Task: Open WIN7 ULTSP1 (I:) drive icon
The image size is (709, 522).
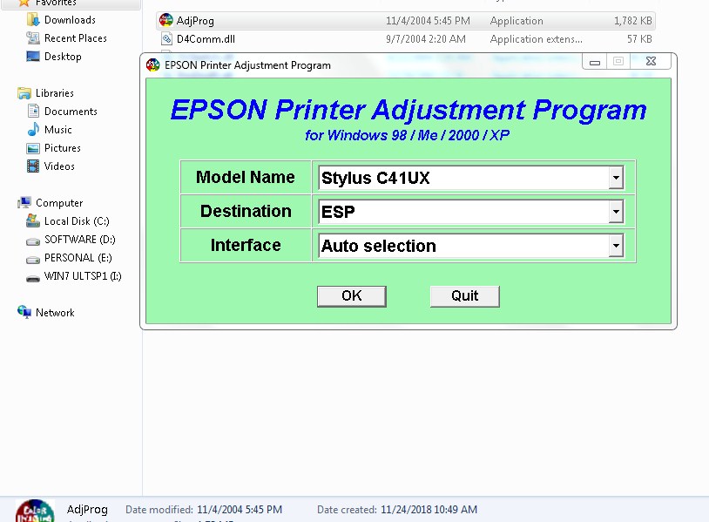Action: [x=33, y=278]
